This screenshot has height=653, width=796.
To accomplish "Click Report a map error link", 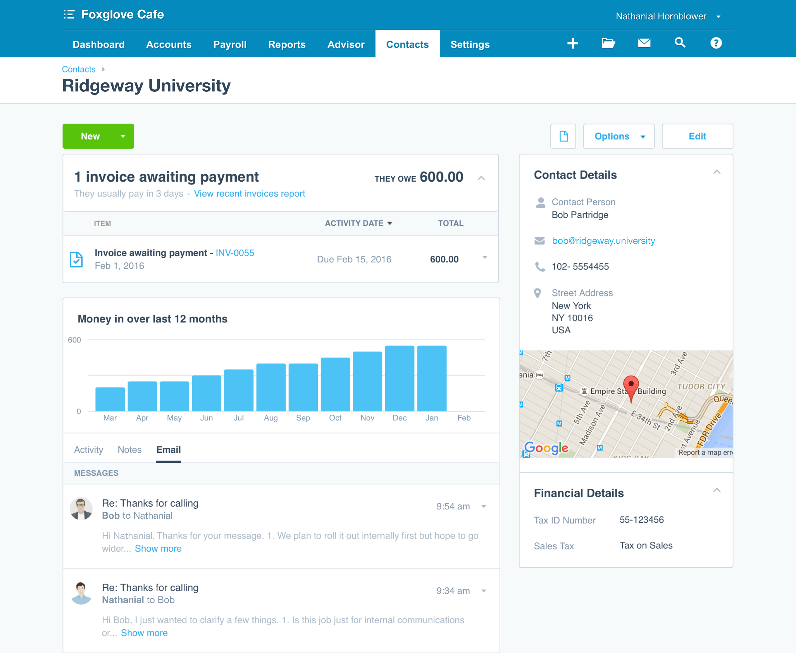I will 705,452.
